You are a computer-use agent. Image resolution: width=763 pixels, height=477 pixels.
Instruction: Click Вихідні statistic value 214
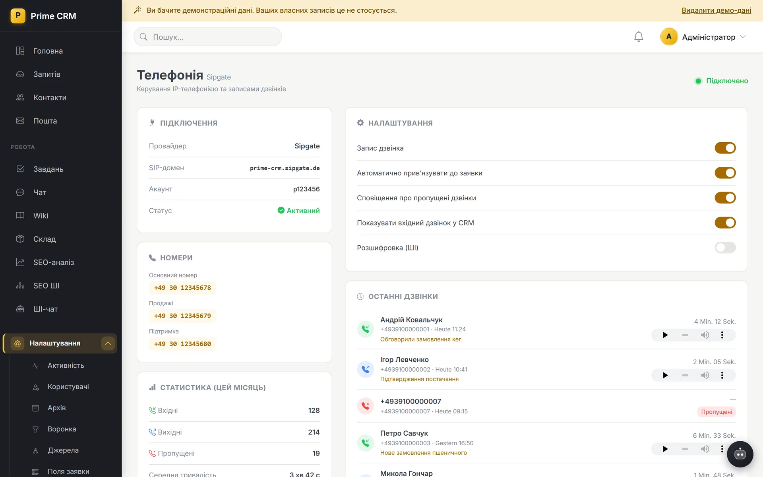(x=314, y=432)
